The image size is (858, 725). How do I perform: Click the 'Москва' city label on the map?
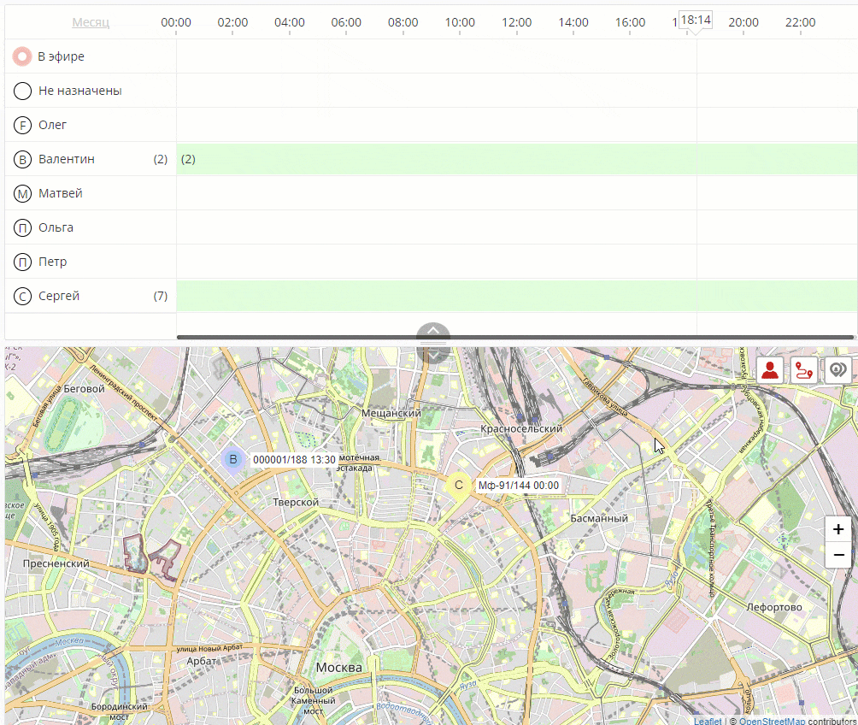click(x=339, y=668)
